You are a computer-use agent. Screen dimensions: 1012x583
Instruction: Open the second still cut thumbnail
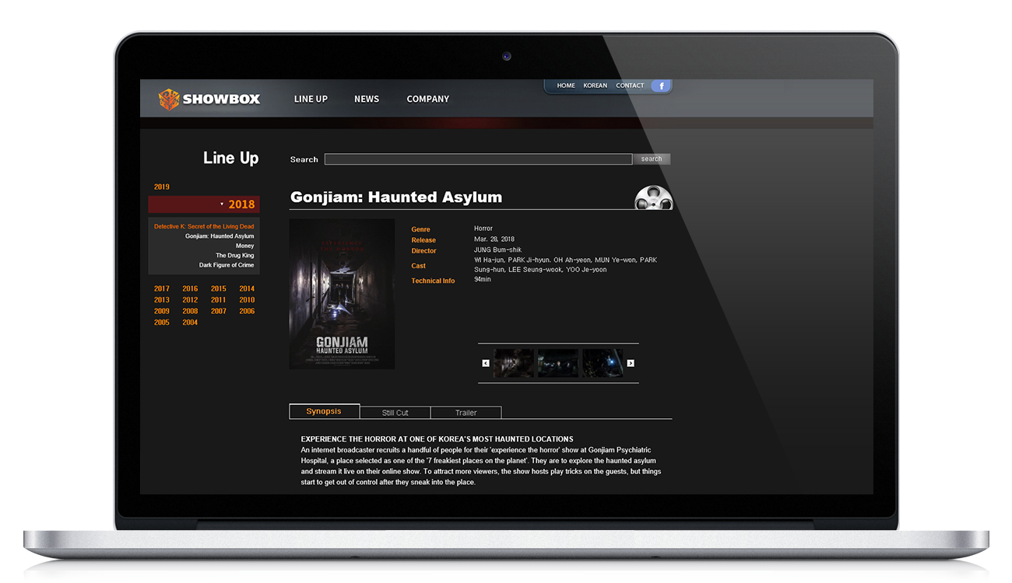(558, 363)
